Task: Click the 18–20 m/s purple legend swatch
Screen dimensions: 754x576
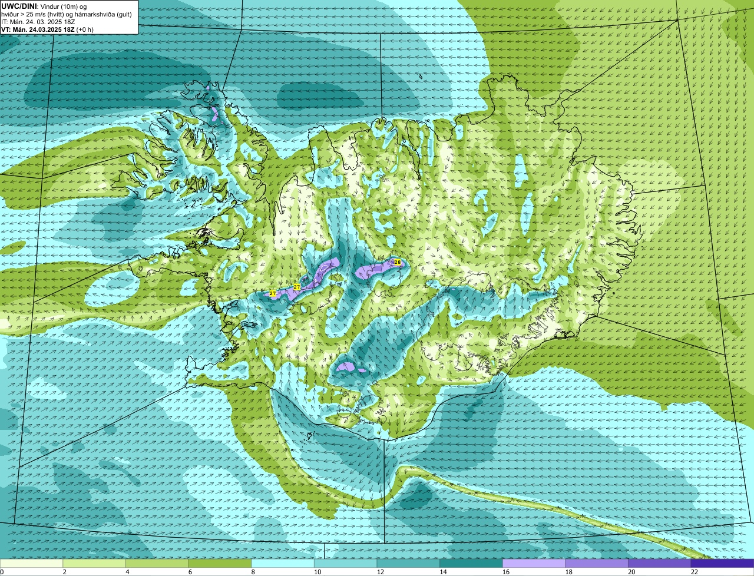Action: pos(597,564)
